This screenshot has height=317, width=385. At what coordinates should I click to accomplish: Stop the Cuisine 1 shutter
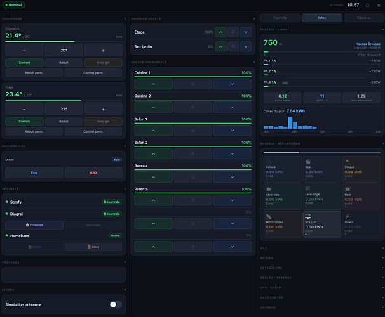point(192,84)
